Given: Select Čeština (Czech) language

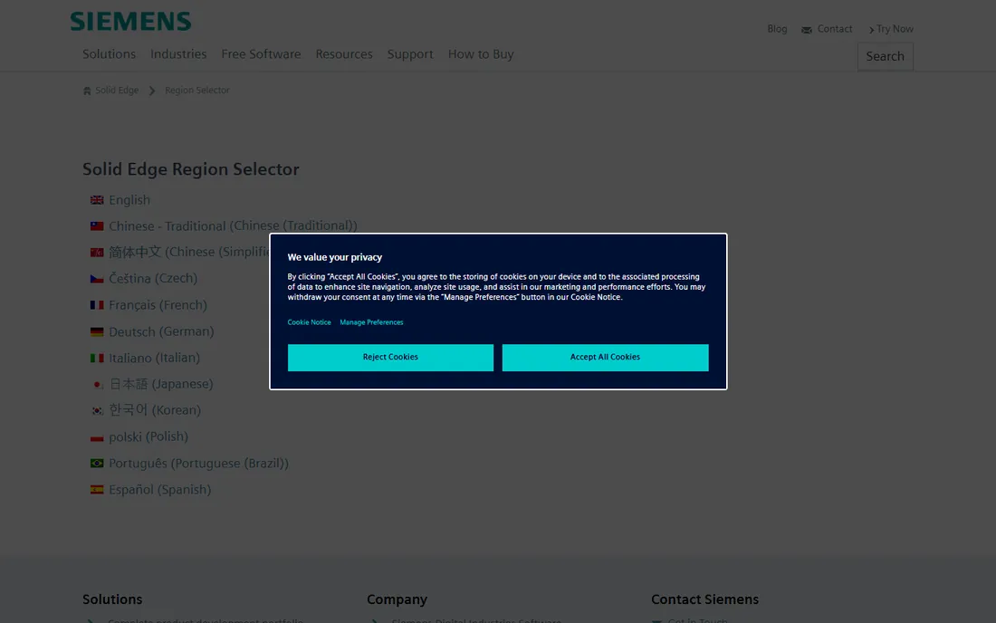Looking at the screenshot, I should coord(153,279).
